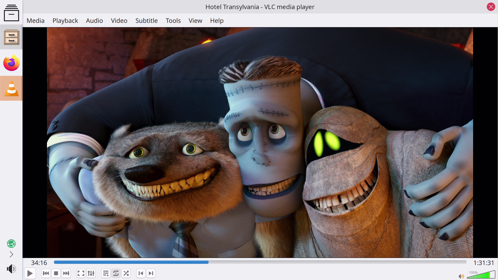This screenshot has width=498, height=280.
Task: Open the Media menu
Action: click(36, 20)
